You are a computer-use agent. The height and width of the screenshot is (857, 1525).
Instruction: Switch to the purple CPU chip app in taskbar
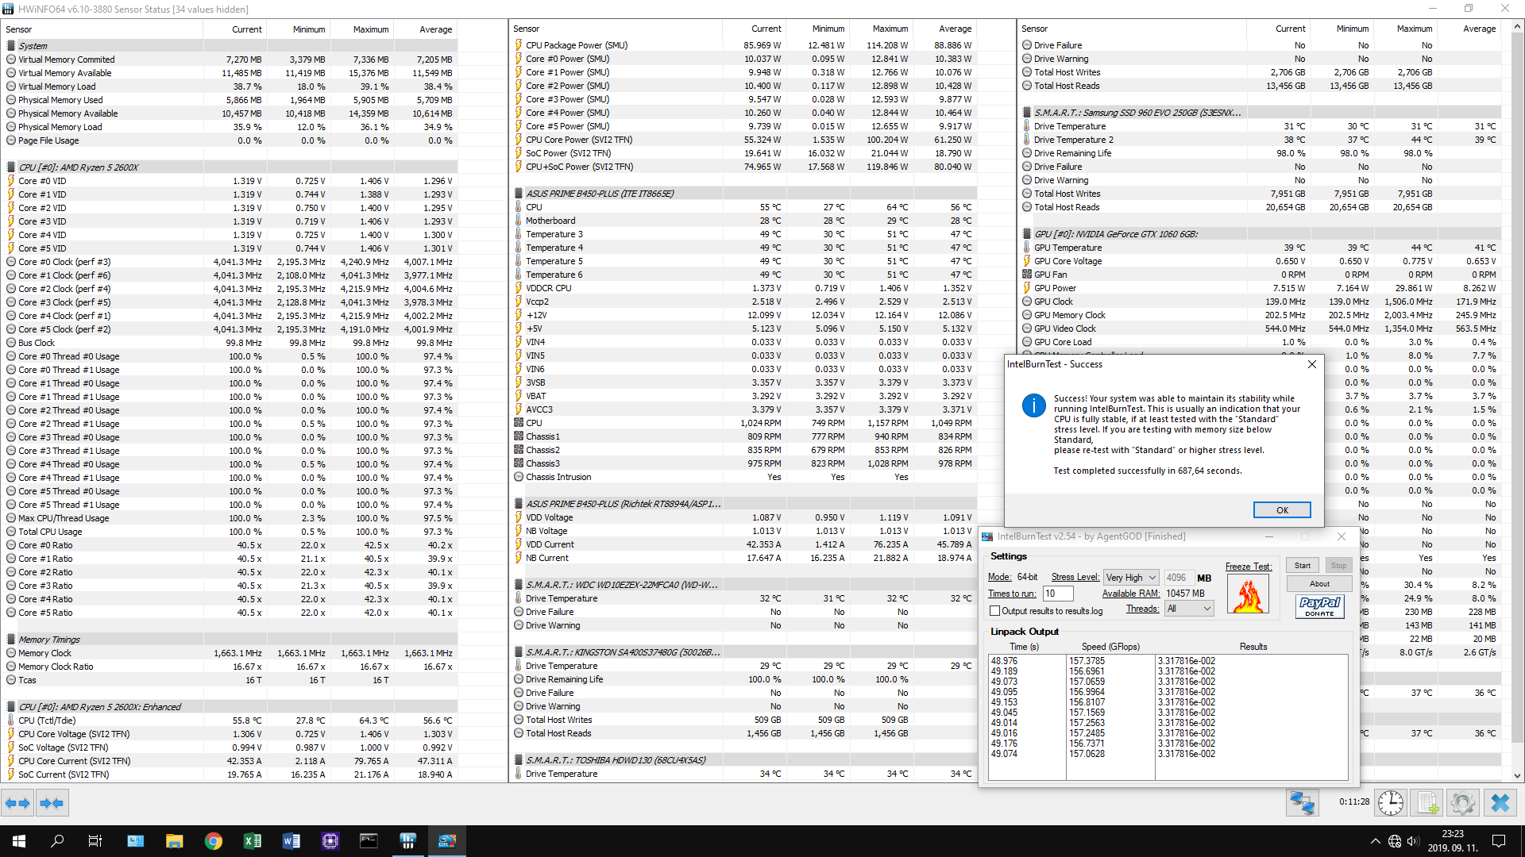pyautogui.click(x=330, y=841)
